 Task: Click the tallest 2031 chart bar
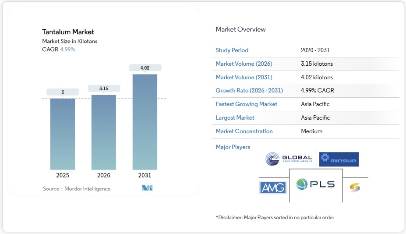tap(145, 122)
